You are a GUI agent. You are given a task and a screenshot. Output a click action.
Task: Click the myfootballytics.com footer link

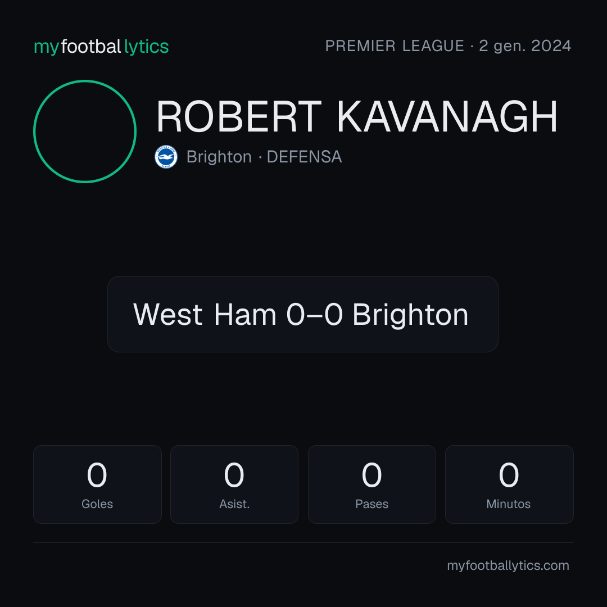click(508, 565)
